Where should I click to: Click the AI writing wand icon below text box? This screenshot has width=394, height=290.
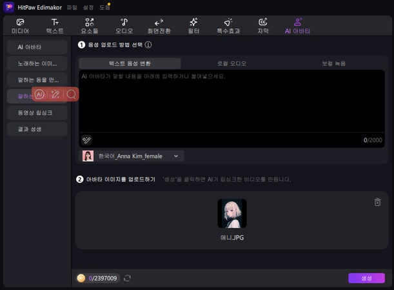(86, 140)
